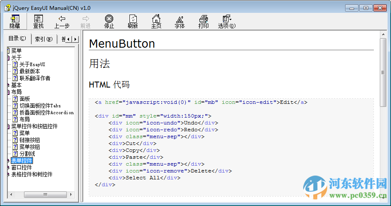Click content scrollbar up arrow

coord(383,34)
